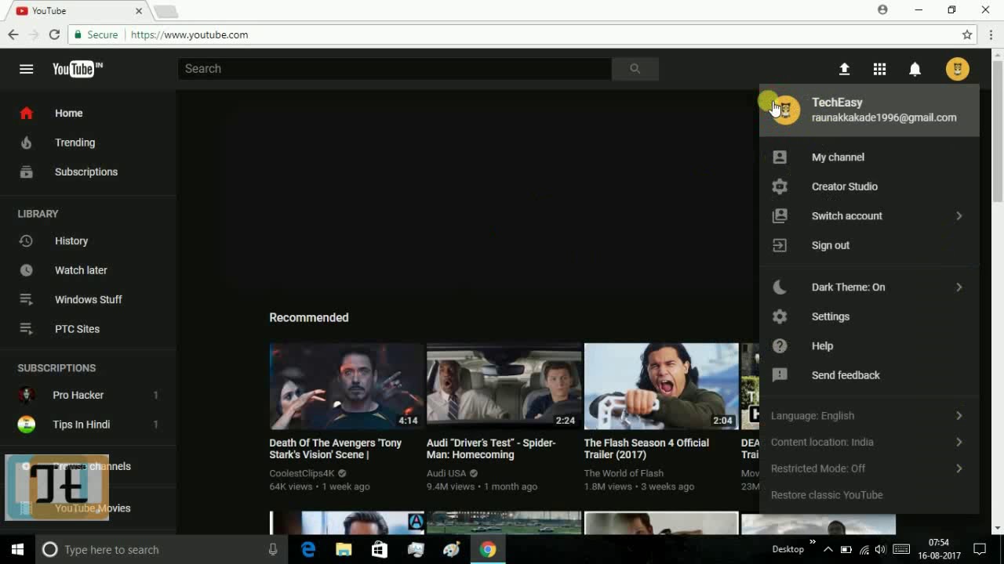Open the upload video icon
Viewport: 1004px width, 564px height.
click(844, 69)
